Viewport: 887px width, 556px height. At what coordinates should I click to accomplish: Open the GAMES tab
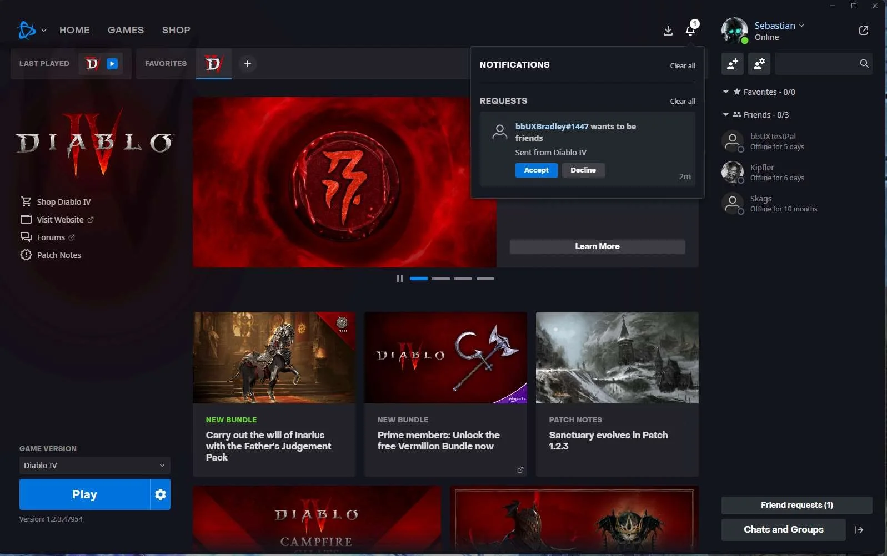click(x=126, y=30)
